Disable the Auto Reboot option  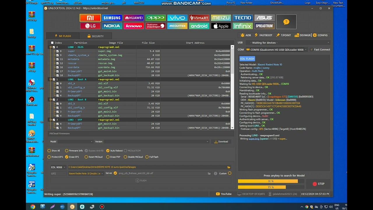[x=108, y=151]
